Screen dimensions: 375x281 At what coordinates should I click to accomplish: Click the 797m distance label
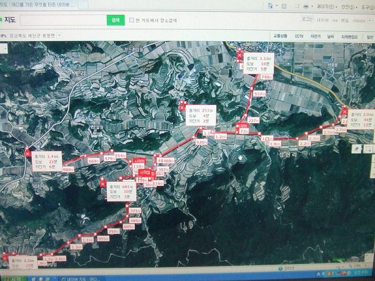click(x=114, y=232)
